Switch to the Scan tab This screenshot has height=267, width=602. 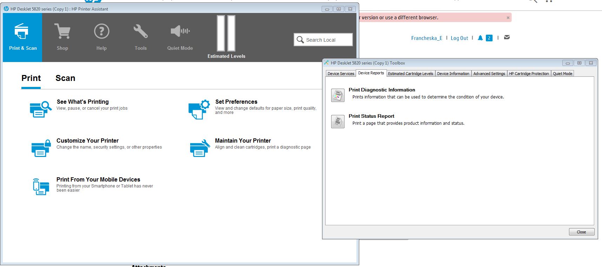(x=65, y=78)
